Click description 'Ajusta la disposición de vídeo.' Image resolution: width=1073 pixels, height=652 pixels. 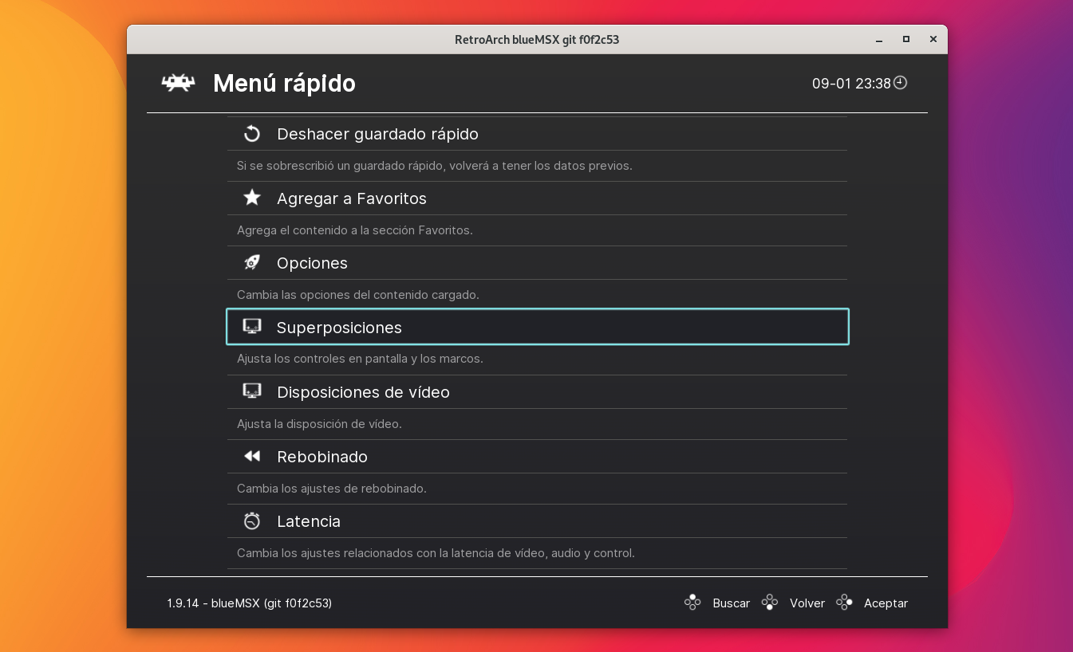point(319,424)
